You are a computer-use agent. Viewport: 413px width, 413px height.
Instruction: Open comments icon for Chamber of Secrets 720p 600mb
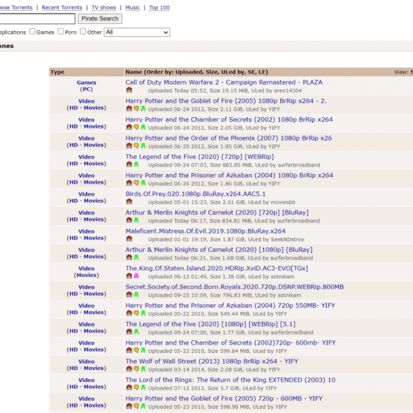(x=136, y=350)
